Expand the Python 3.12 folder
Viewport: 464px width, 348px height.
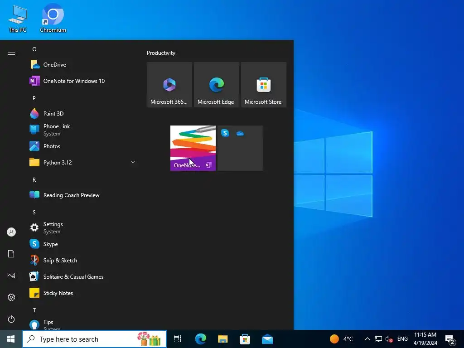pos(83,163)
